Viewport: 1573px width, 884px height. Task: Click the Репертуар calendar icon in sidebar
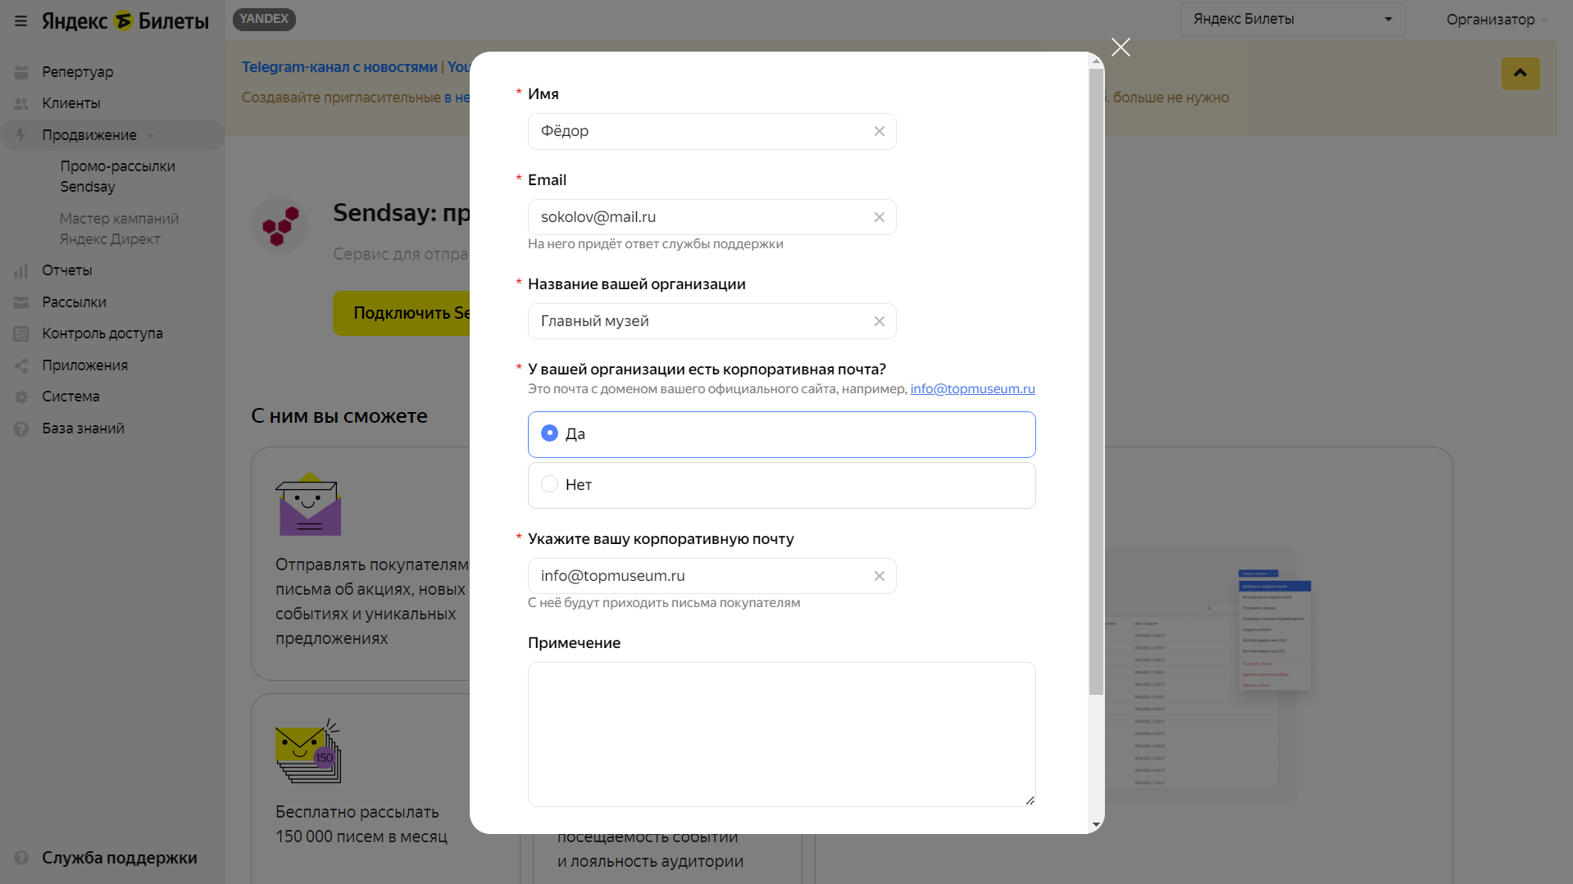point(21,72)
